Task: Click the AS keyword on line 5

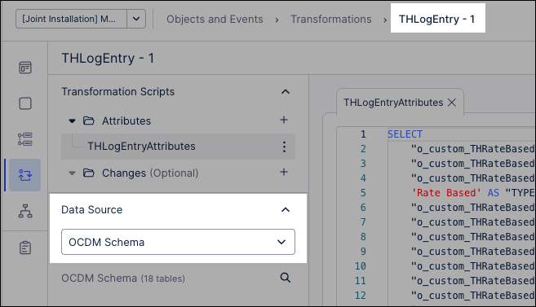Action: (494, 193)
